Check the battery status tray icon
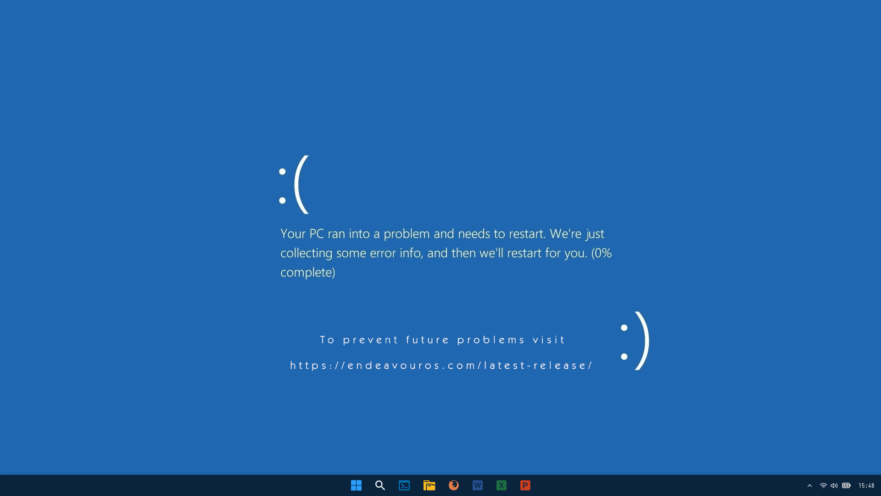881x496 pixels. 847,485
